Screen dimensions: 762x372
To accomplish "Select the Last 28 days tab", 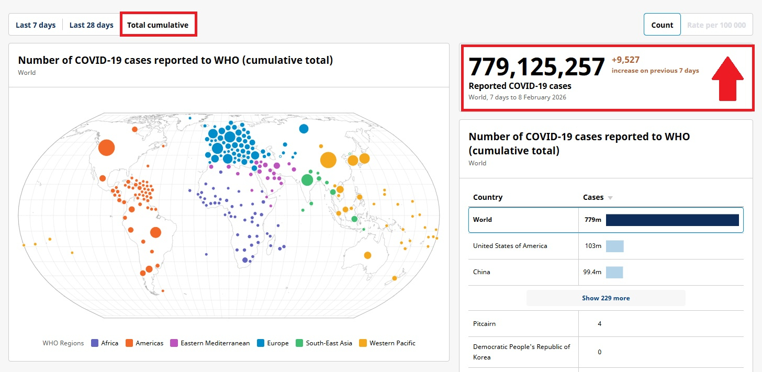I will 92,25.
